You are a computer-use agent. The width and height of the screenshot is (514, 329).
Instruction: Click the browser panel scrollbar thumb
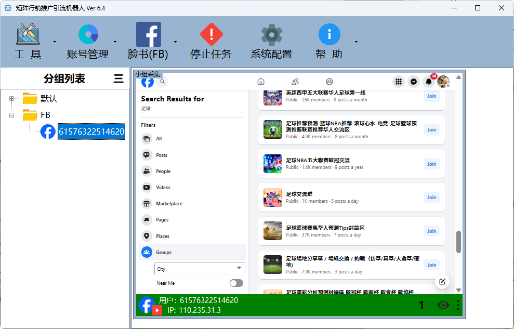(458, 242)
